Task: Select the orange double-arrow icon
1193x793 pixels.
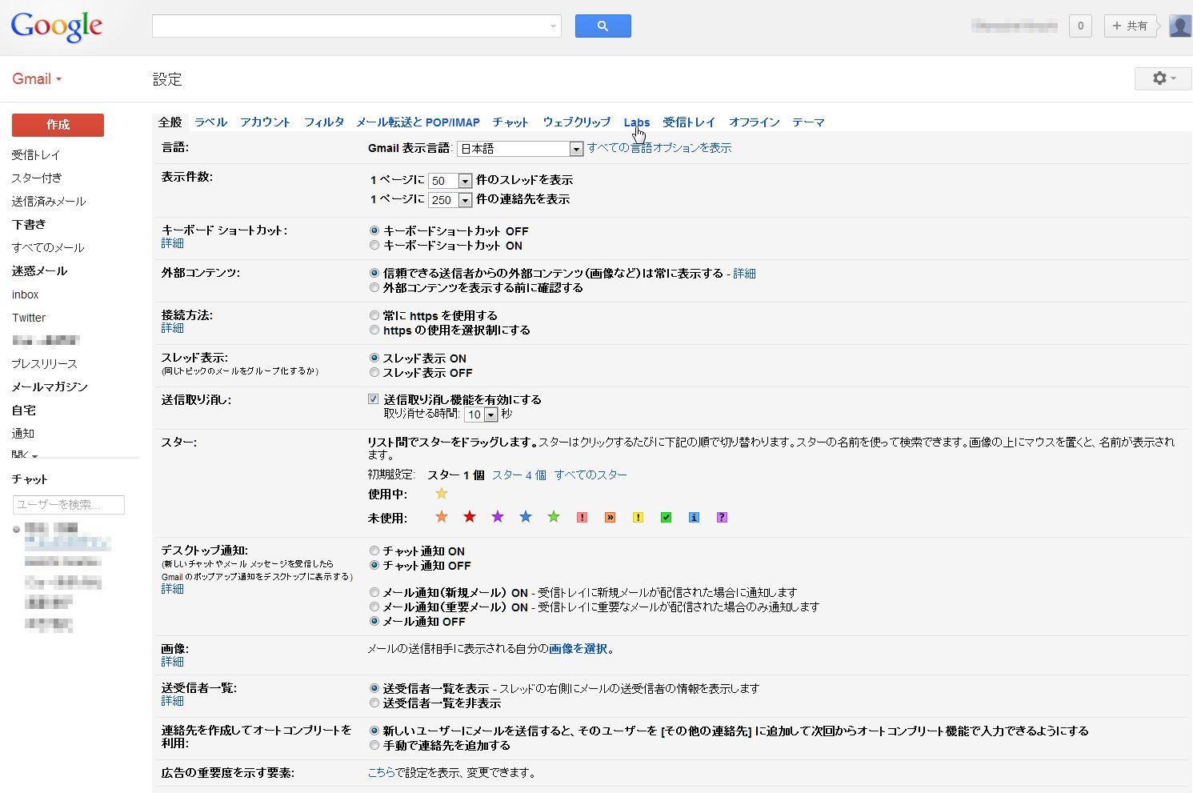Action: click(610, 518)
